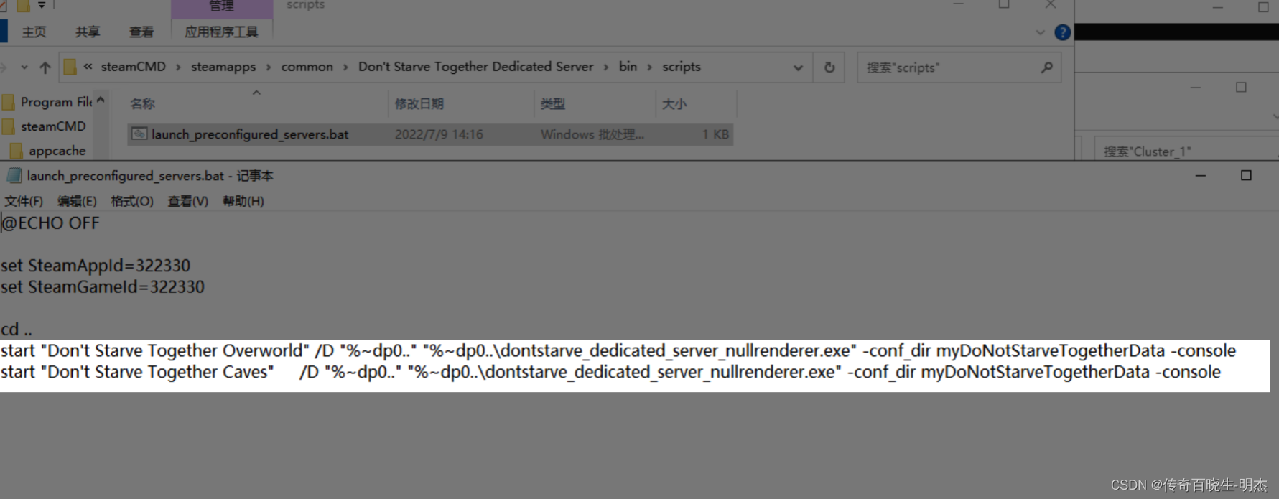This screenshot has height=499, width=1279.
Task: Switch to 应用程序工具 ribbon tab
Action: (x=221, y=32)
